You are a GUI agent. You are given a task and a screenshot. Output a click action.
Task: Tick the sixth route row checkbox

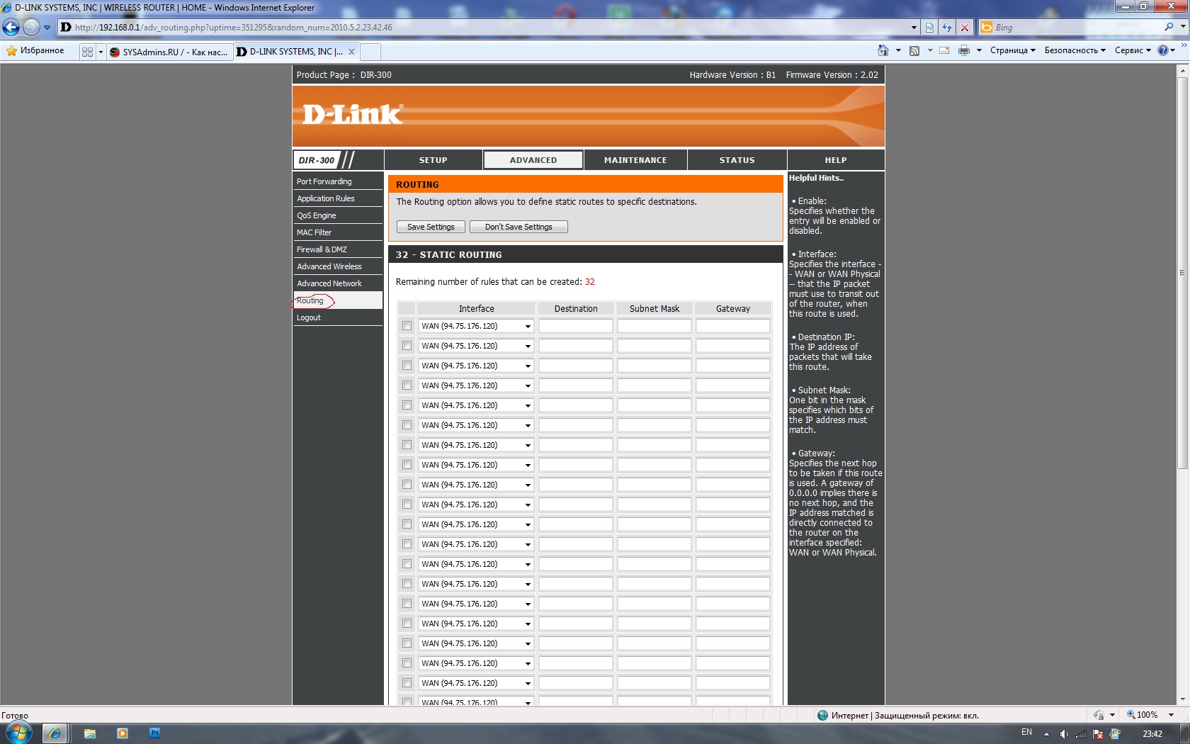point(407,425)
